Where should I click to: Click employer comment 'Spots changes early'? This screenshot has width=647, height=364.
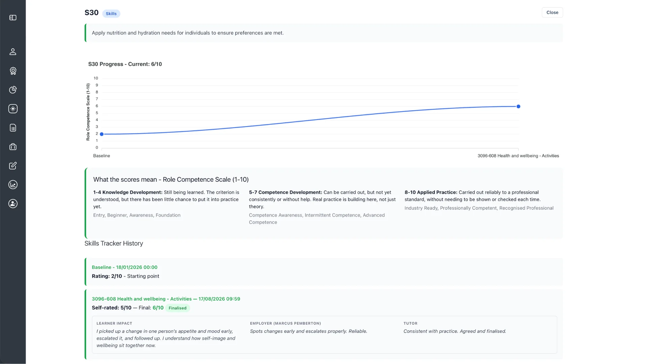coord(308,331)
